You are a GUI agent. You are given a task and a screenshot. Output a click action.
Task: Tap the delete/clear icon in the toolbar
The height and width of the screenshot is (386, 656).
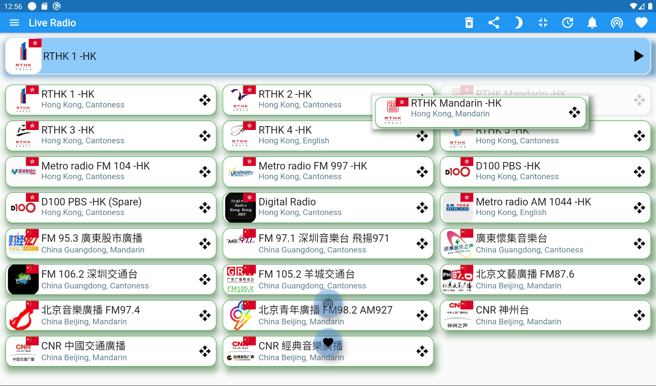pos(469,23)
